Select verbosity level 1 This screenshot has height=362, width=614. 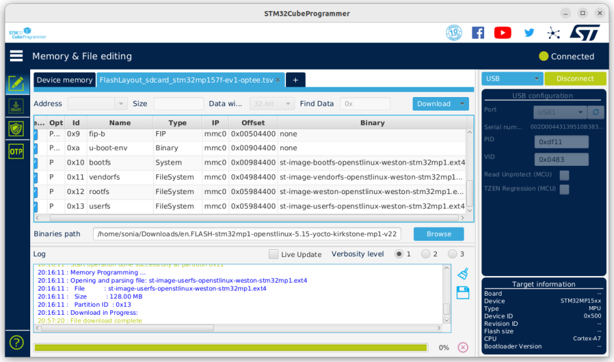click(x=399, y=254)
